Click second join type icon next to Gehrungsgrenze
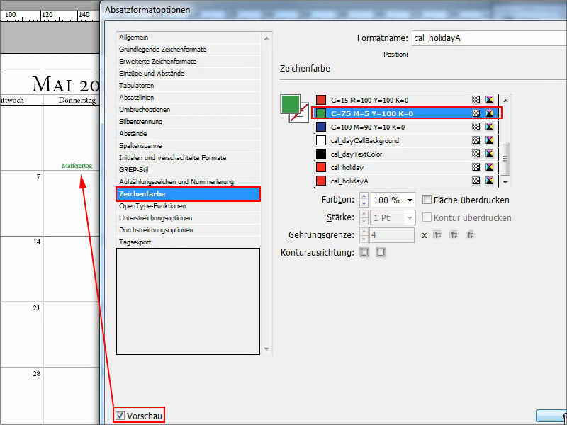This screenshot has height=425, width=567. tap(454, 235)
